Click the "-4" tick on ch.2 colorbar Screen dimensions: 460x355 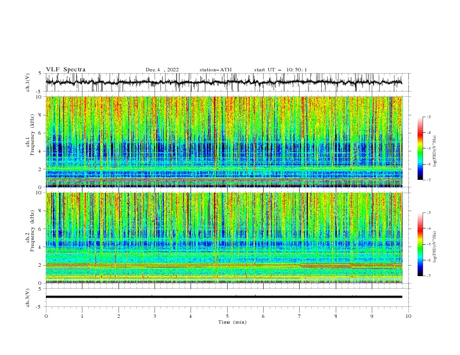point(428,229)
